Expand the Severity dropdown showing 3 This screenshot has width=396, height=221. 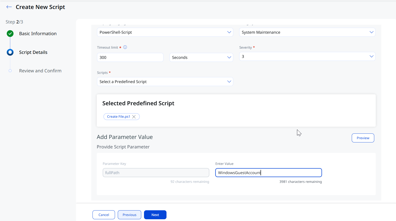tap(307, 56)
